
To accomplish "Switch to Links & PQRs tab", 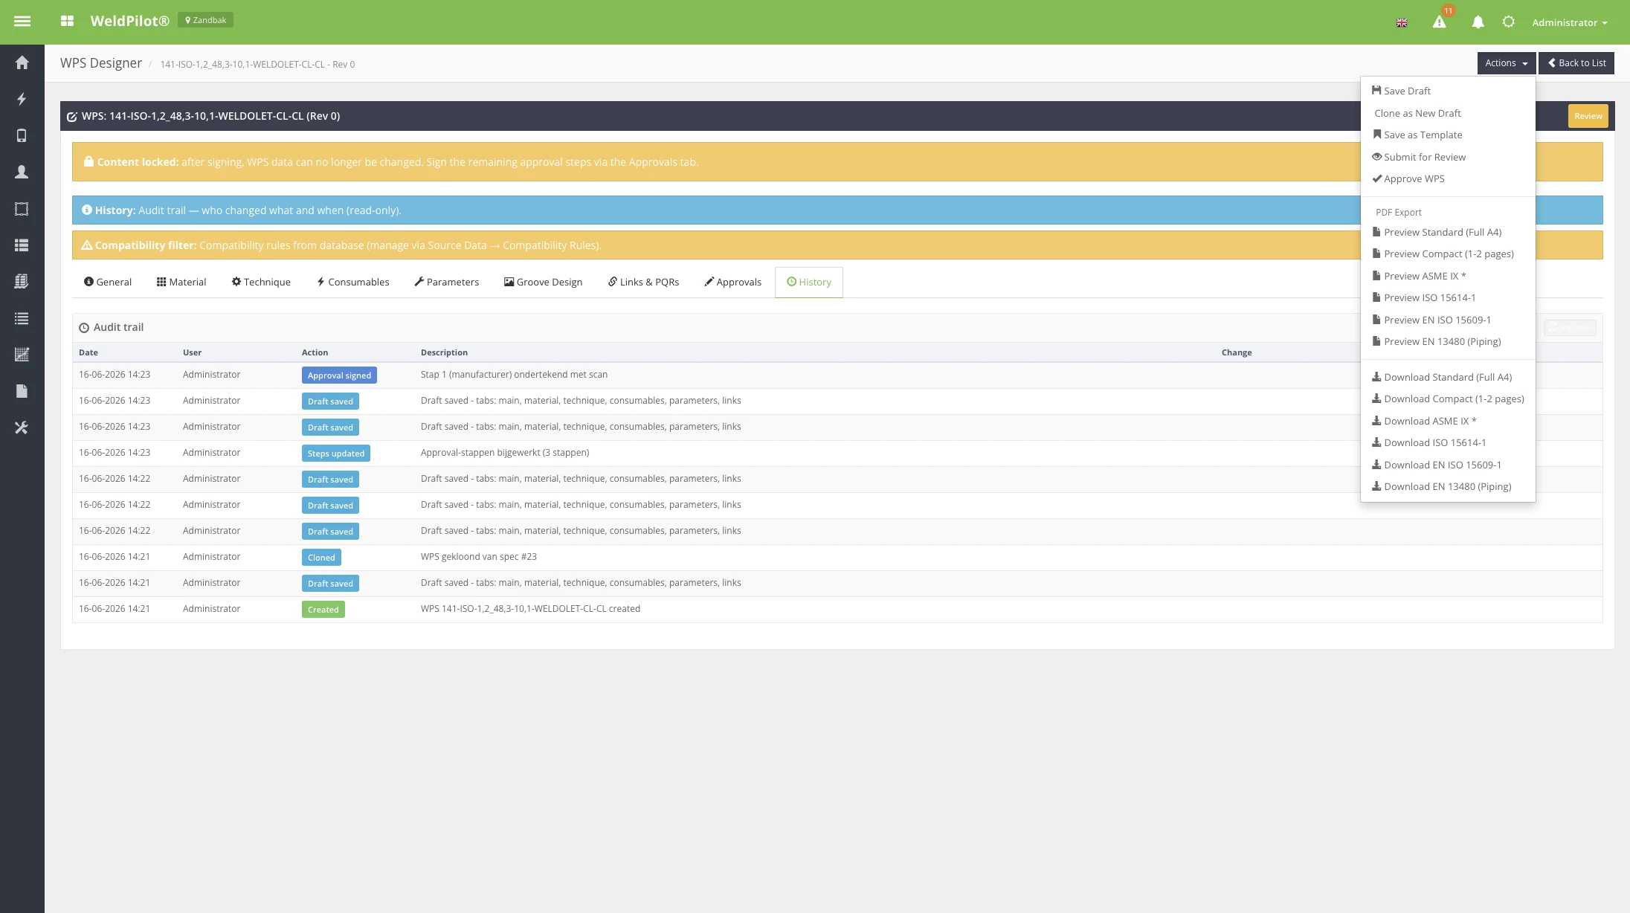I will click(644, 282).
